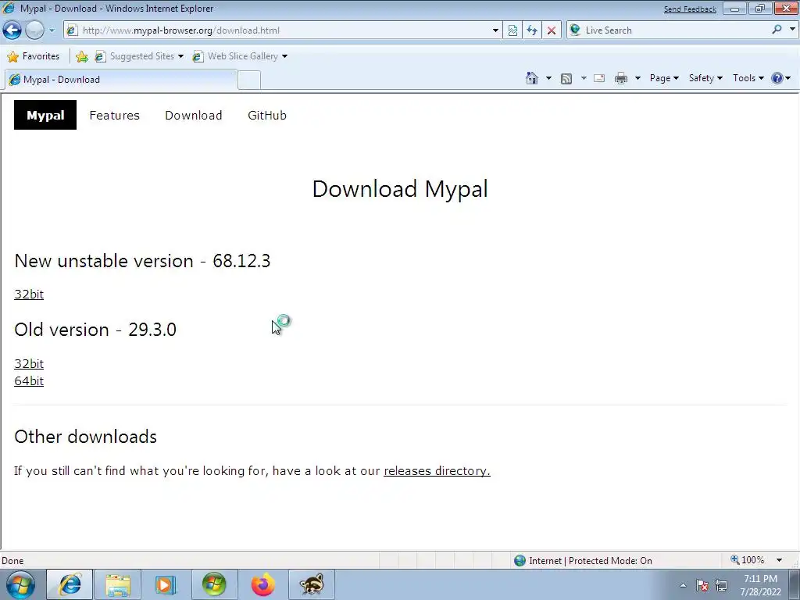800x600 pixels.
Task: Click the Forward navigation button
Action: [x=34, y=30]
